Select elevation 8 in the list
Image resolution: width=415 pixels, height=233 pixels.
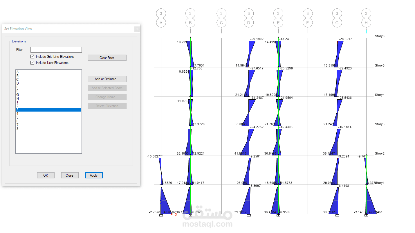point(48,129)
